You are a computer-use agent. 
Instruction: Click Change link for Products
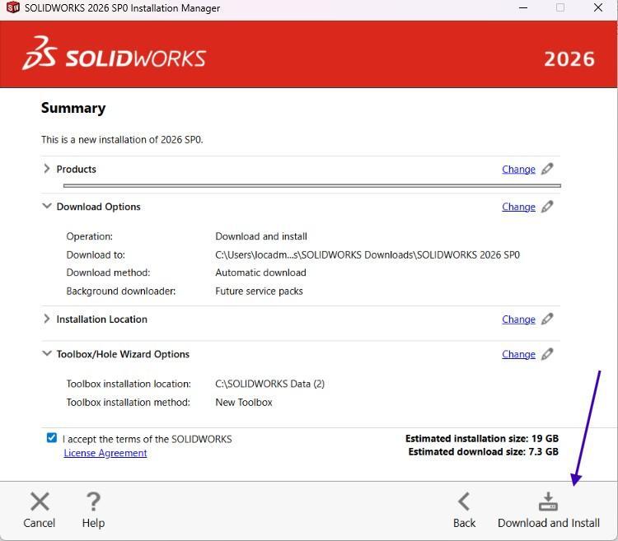pos(518,170)
